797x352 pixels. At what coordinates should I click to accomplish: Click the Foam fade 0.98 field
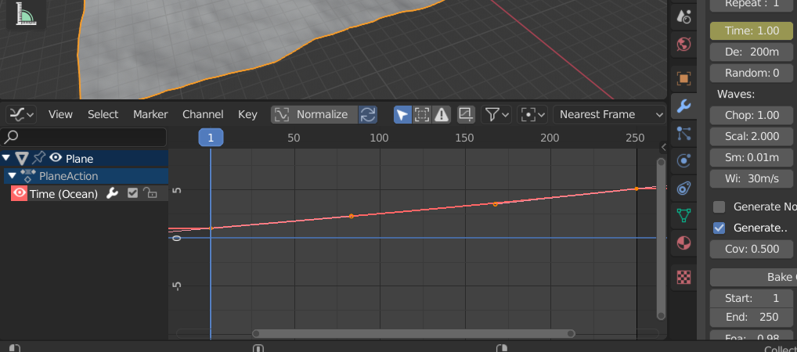753,336
